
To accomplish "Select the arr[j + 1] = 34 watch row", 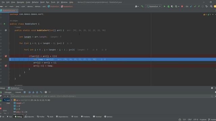I will point(20,112).
